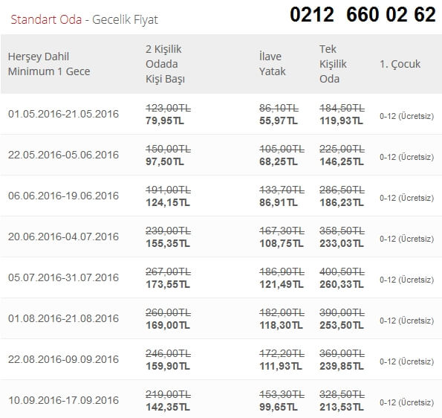Click the 01.08.2016-21.08.2016 date range

tap(63, 318)
